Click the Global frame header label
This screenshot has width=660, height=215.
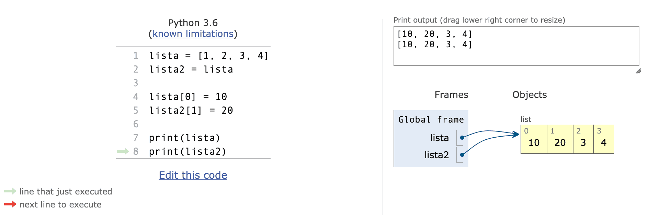431,119
